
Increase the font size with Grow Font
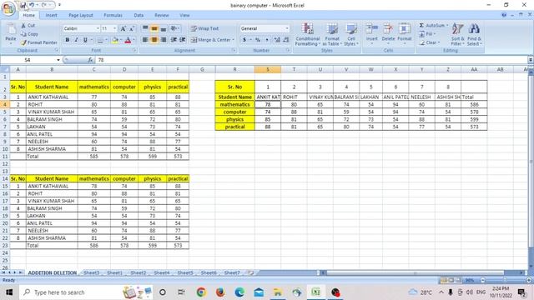(123, 28)
